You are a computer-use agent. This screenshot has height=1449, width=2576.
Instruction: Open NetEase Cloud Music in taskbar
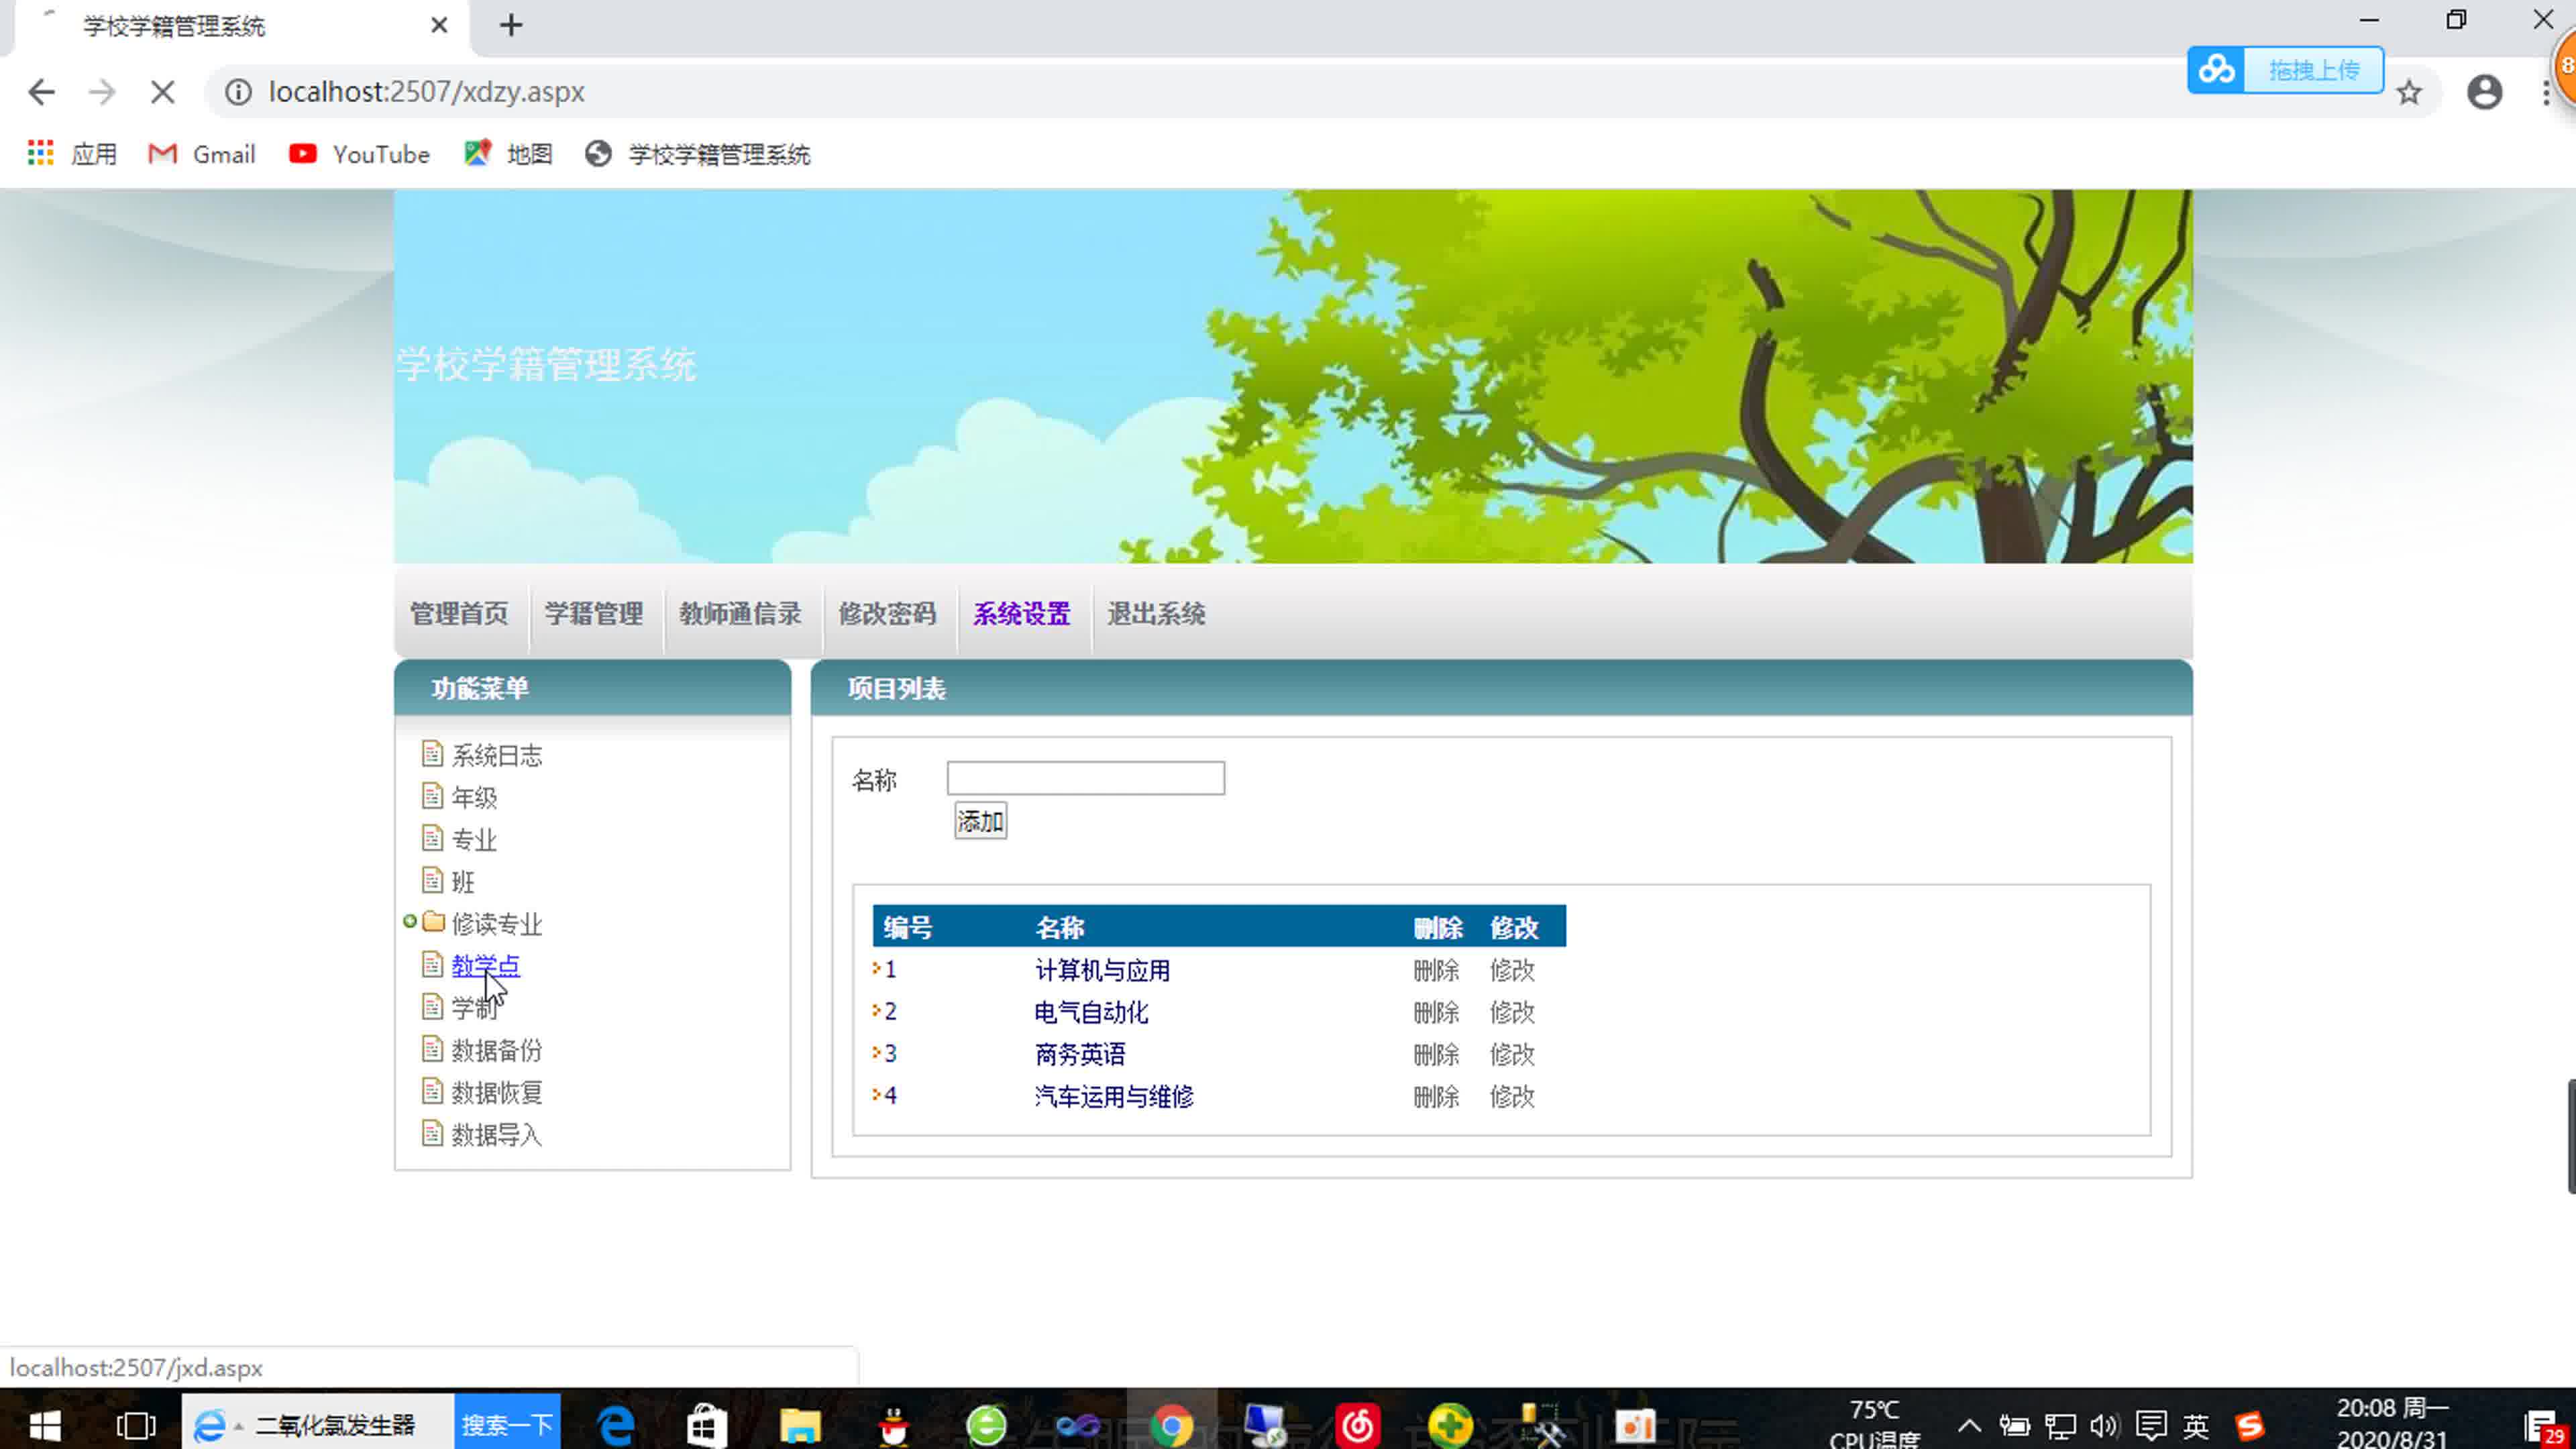(x=1359, y=1424)
